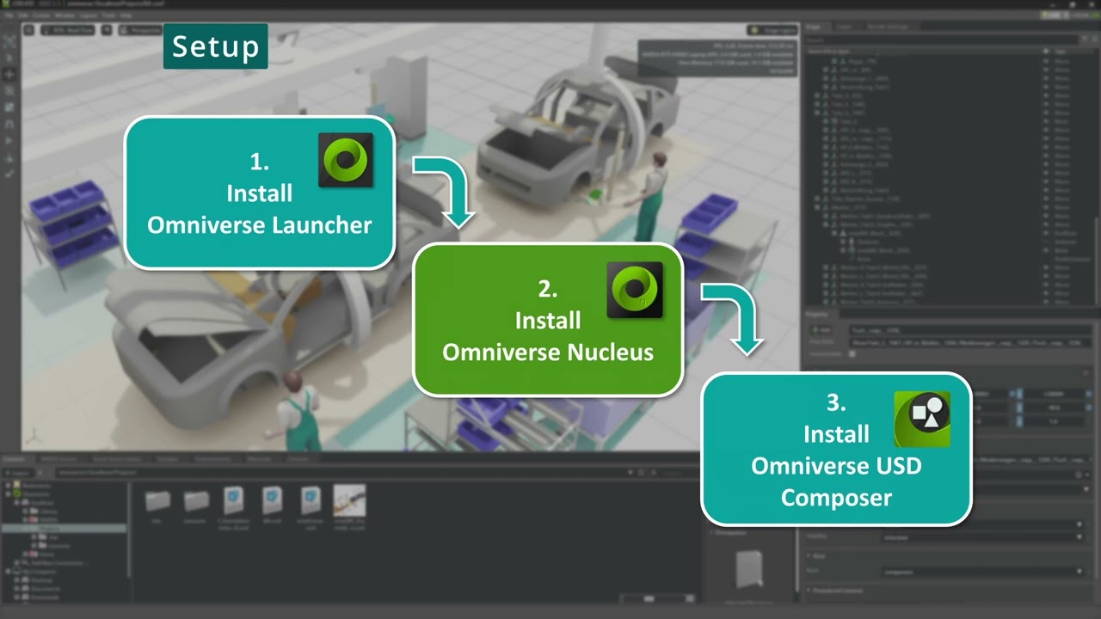
Task: Open the Edit menu
Action: point(23,15)
